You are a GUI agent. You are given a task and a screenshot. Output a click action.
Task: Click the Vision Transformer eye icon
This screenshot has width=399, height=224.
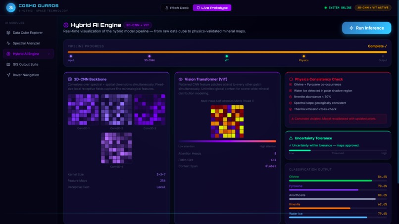180,79
